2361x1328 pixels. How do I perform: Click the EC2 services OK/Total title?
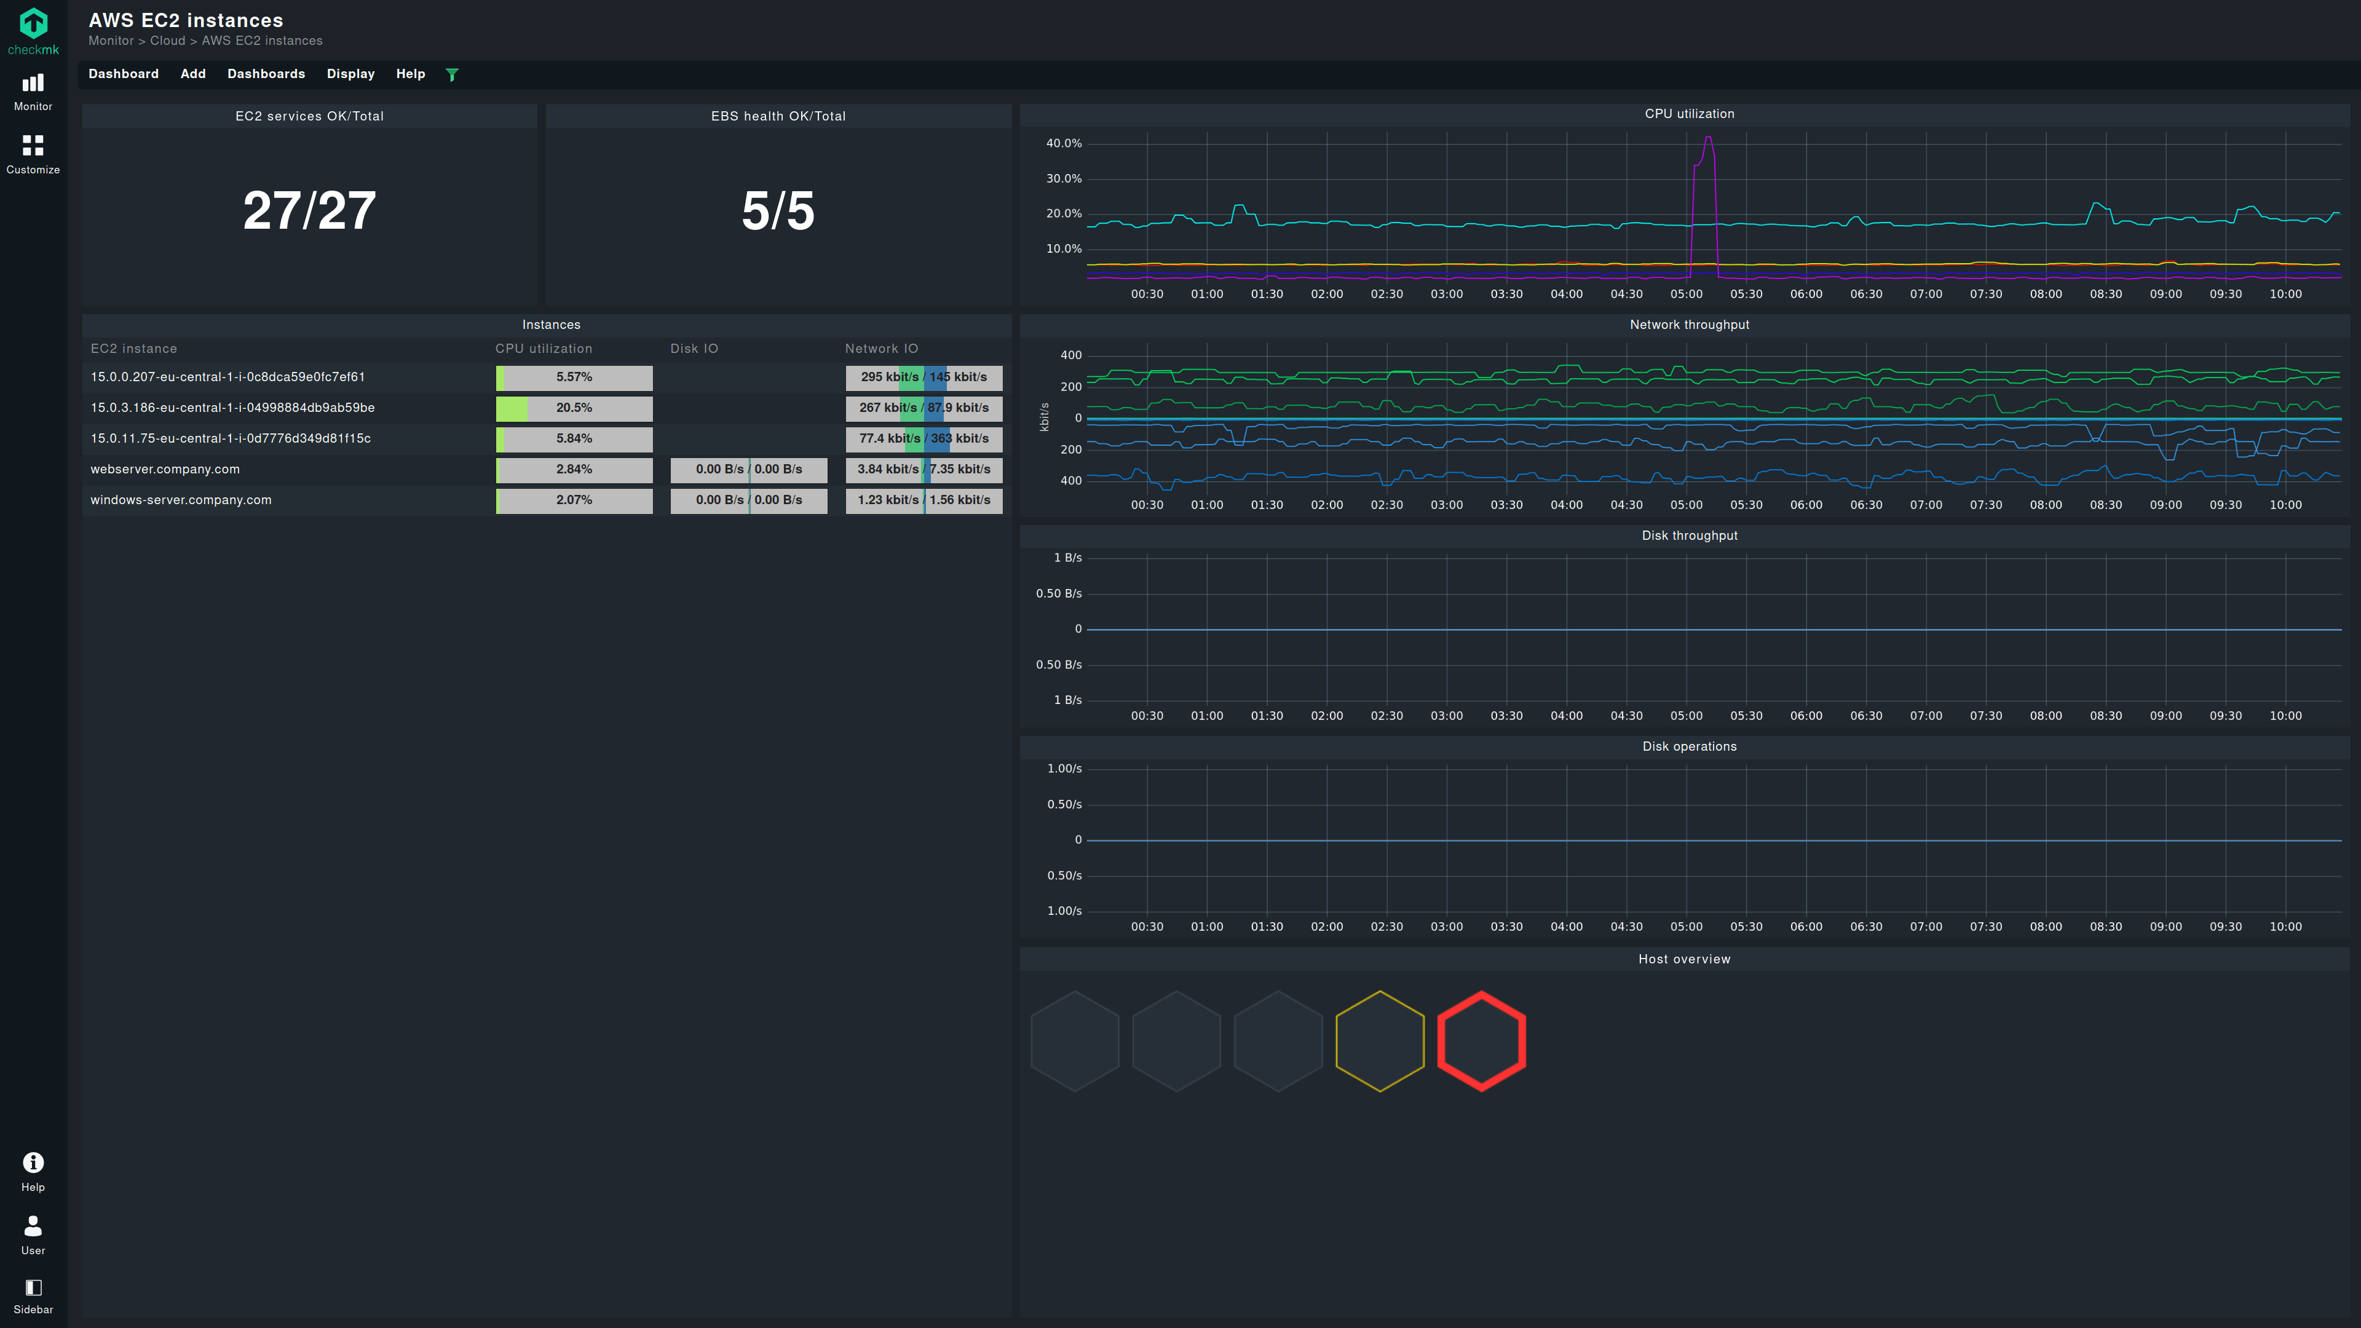(310, 116)
